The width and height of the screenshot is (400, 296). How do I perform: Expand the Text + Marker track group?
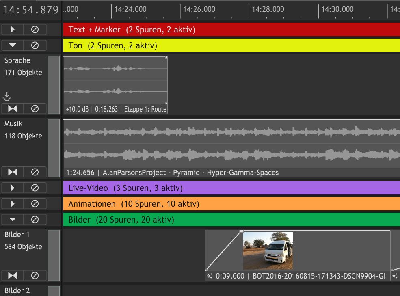(13, 30)
